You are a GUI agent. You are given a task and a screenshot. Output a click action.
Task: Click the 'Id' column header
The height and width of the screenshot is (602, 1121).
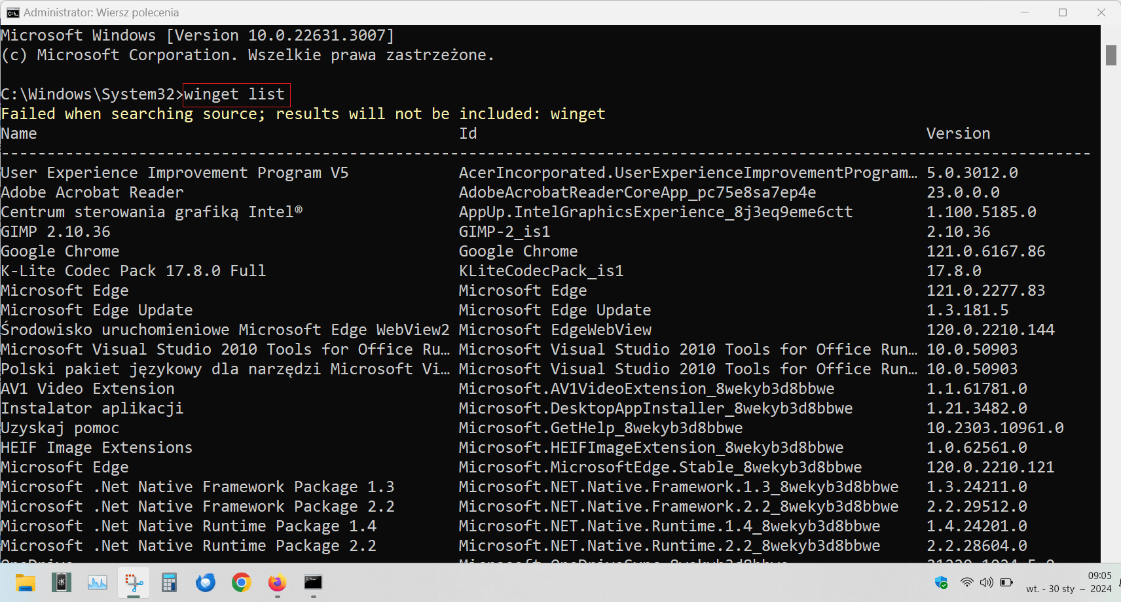pyautogui.click(x=468, y=133)
